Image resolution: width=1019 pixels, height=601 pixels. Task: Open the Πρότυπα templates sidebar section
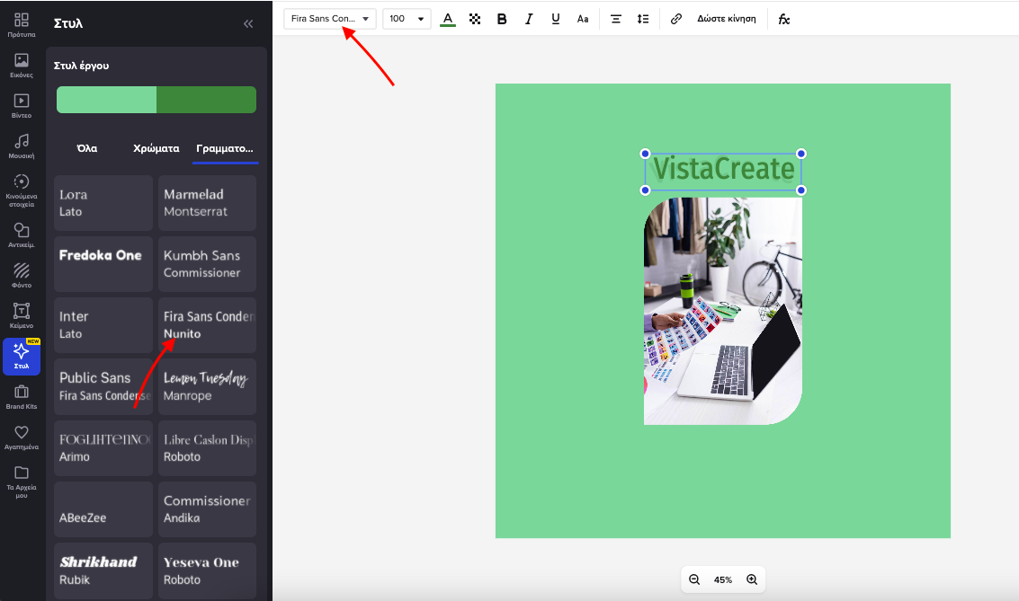[x=22, y=24]
